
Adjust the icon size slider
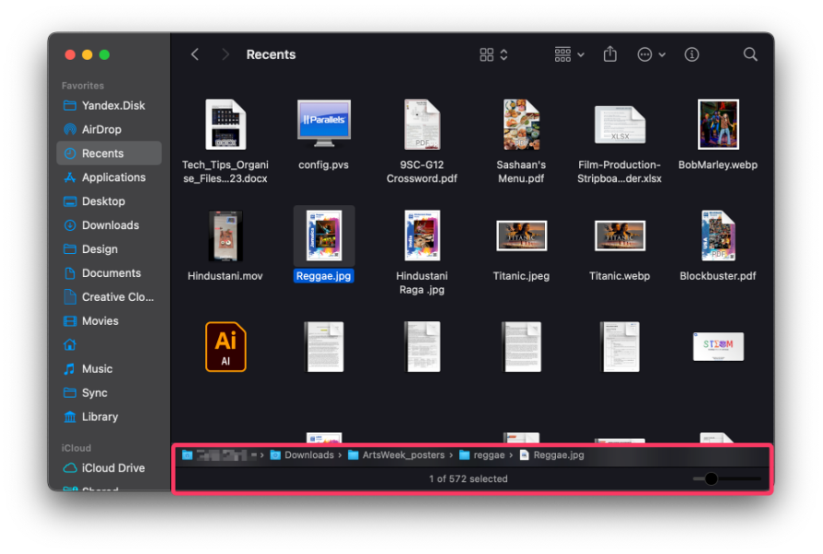(x=711, y=479)
